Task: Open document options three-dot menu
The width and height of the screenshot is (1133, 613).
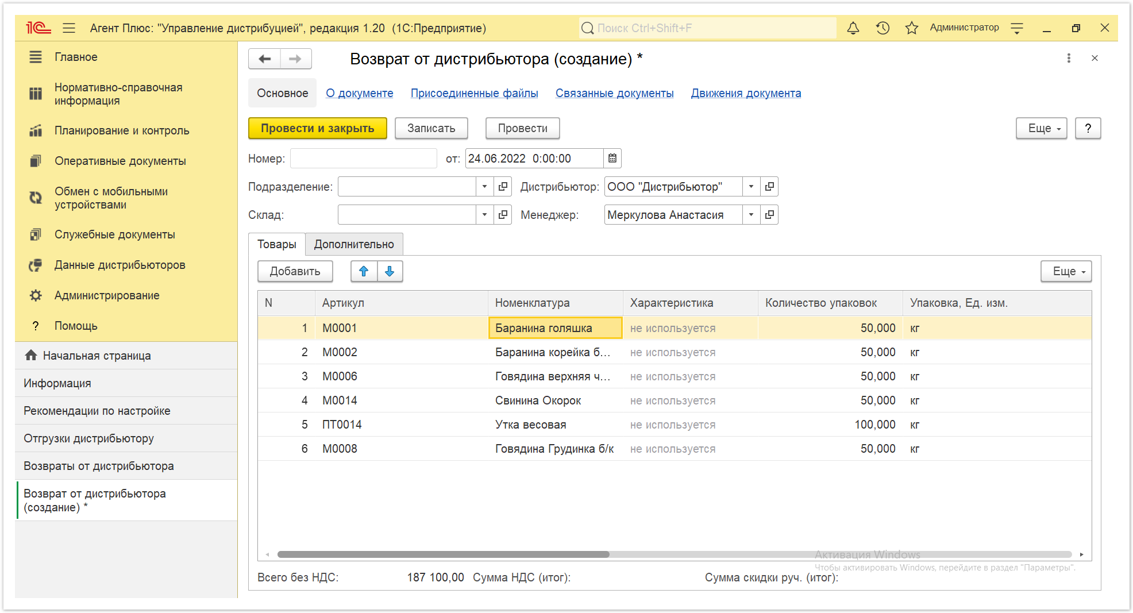Action: click(1069, 58)
